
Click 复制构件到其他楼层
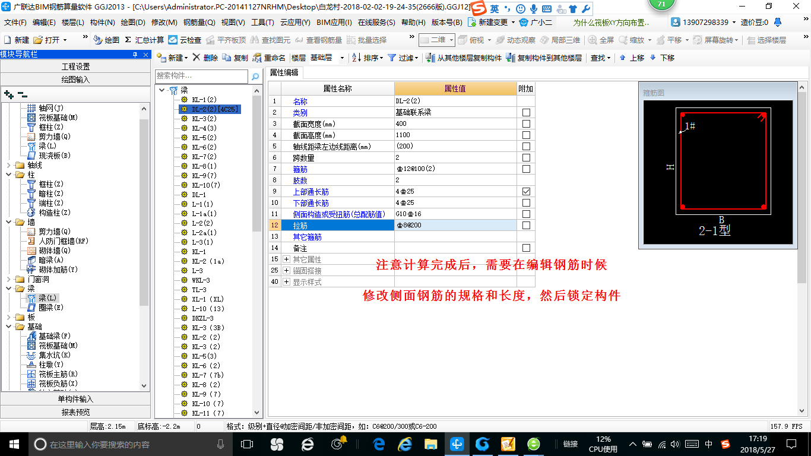[x=544, y=58]
